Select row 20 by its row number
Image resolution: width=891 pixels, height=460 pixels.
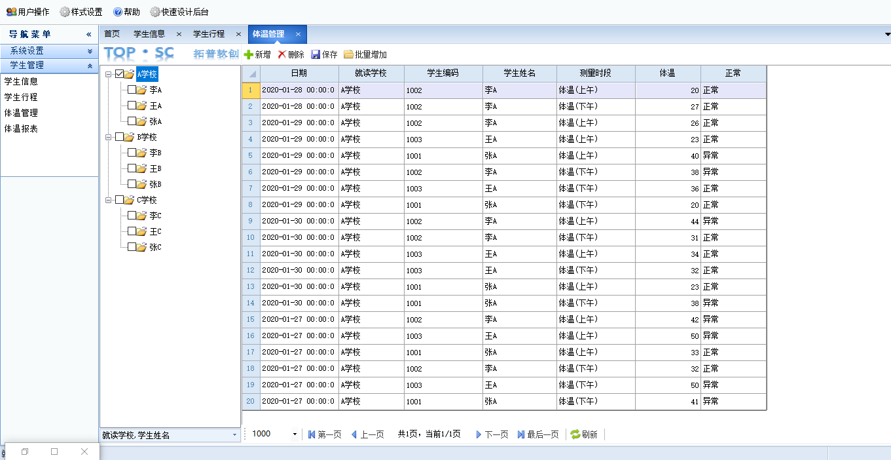click(251, 402)
